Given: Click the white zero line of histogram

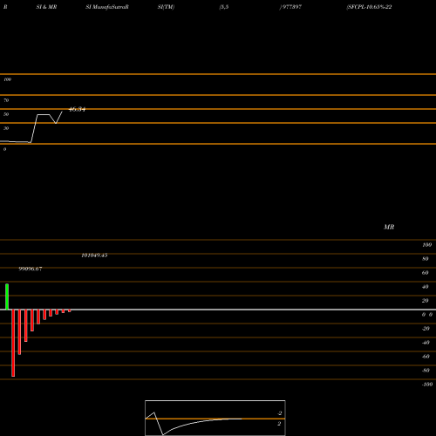Looking at the screenshot, I should pyautogui.click(x=218, y=310).
